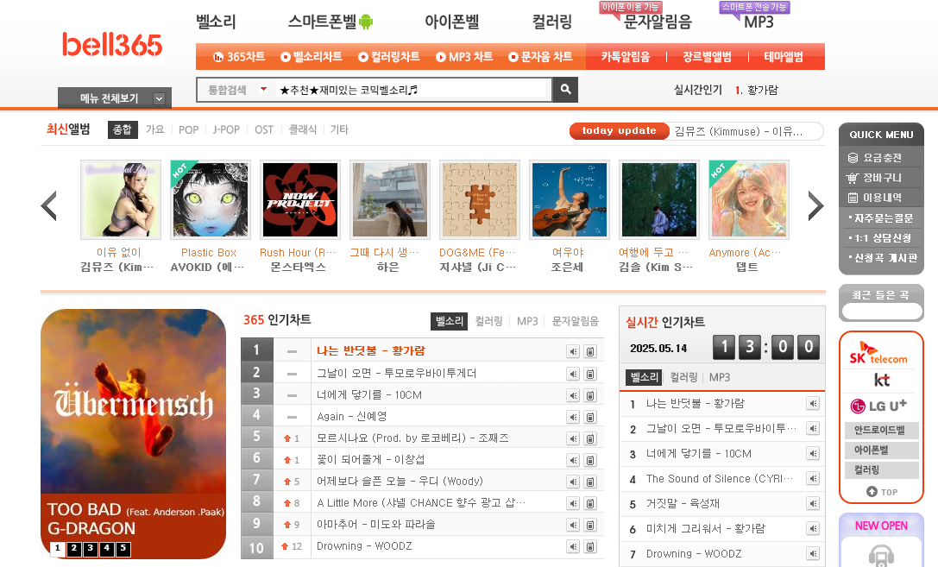938x567 pixels.
Task: Open 장바구니 in quick menu
Action: (x=875, y=178)
